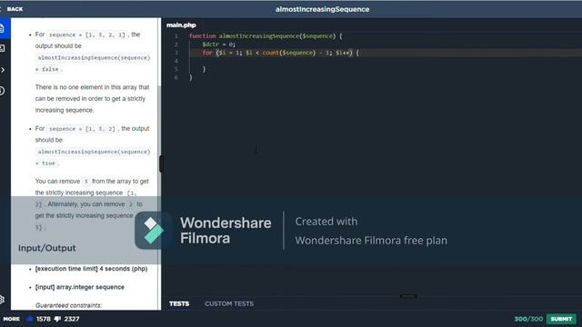Open the MORE menu at bottom left
This screenshot has width=582, height=327.
click(x=12, y=319)
